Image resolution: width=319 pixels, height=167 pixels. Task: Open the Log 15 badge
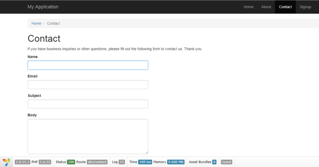click(x=122, y=162)
